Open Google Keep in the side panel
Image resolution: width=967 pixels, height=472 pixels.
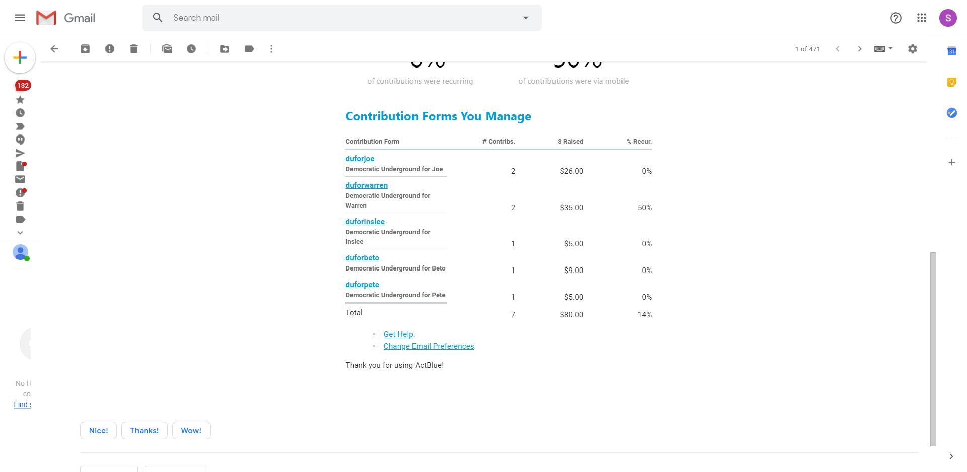(x=951, y=82)
